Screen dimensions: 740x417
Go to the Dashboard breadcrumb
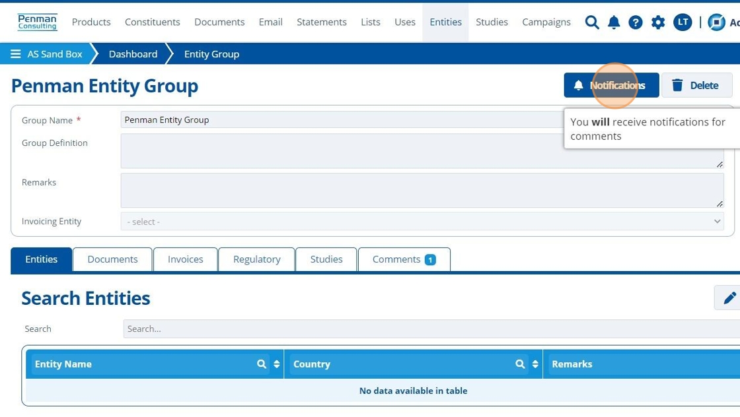coord(133,54)
